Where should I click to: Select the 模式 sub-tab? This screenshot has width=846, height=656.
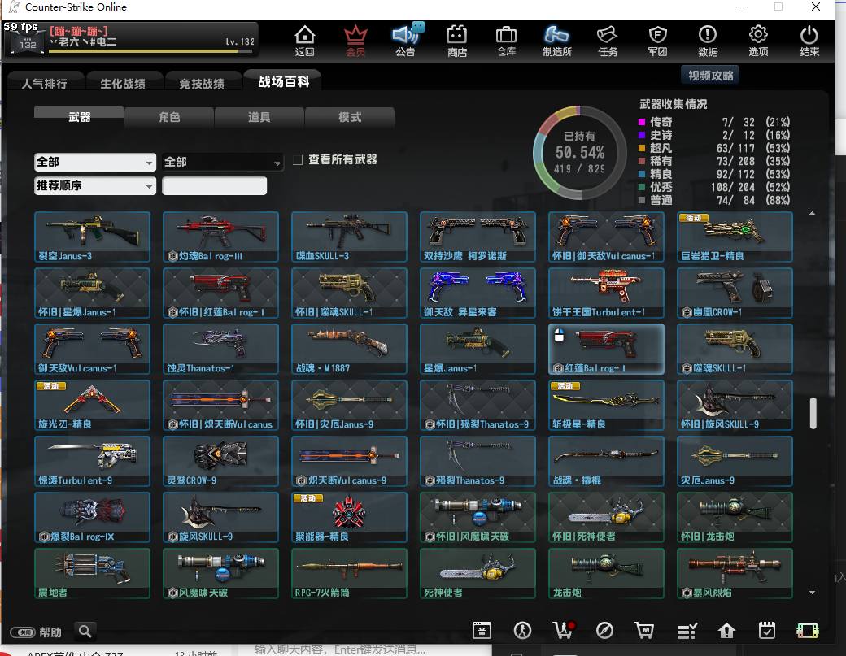coord(350,117)
